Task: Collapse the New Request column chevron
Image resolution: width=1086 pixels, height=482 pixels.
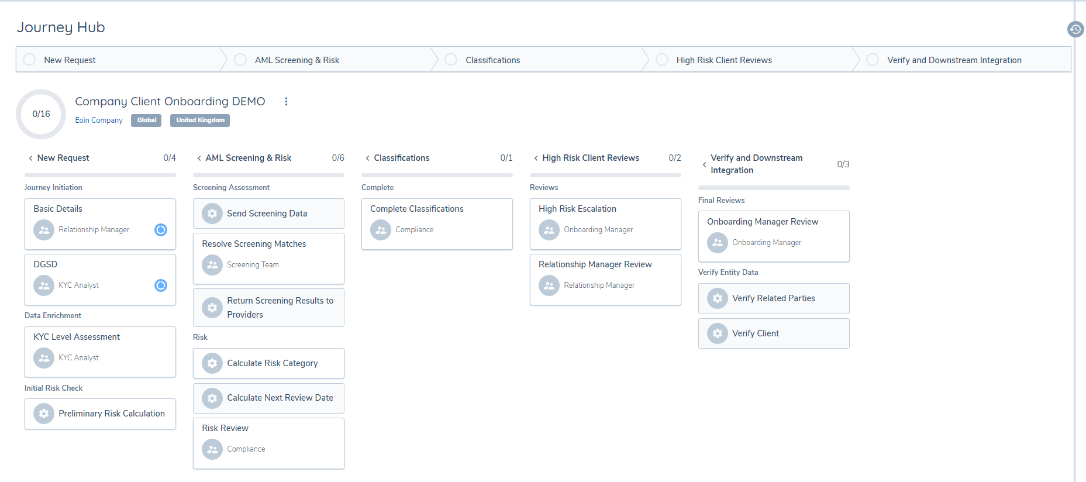Action: [30, 159]
